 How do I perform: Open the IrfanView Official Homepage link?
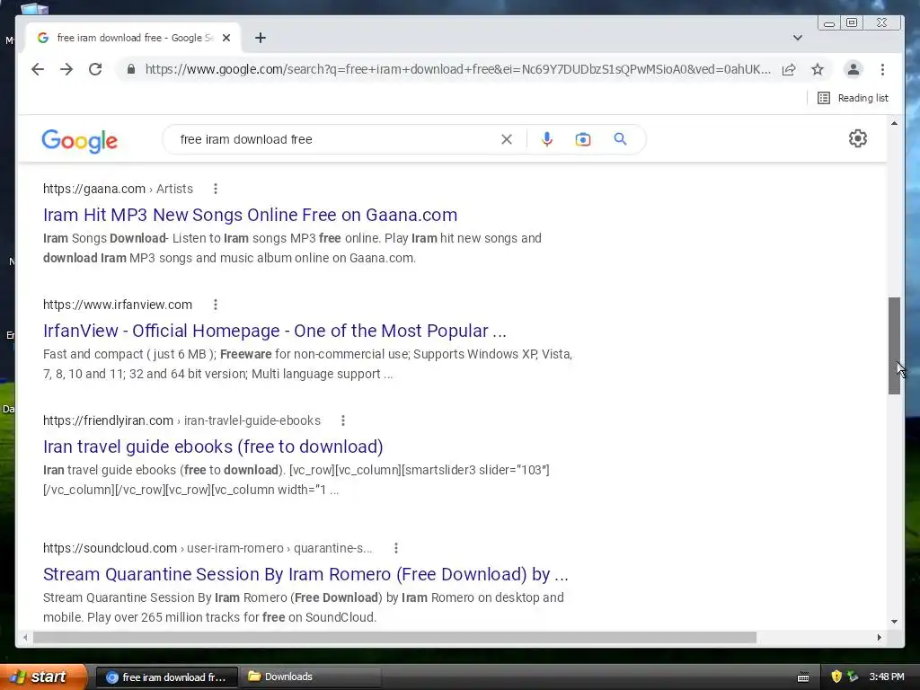[x=275, y=331]
